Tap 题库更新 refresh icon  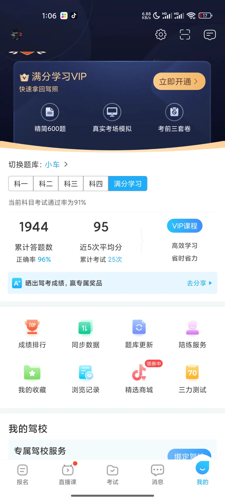(139, 327)
